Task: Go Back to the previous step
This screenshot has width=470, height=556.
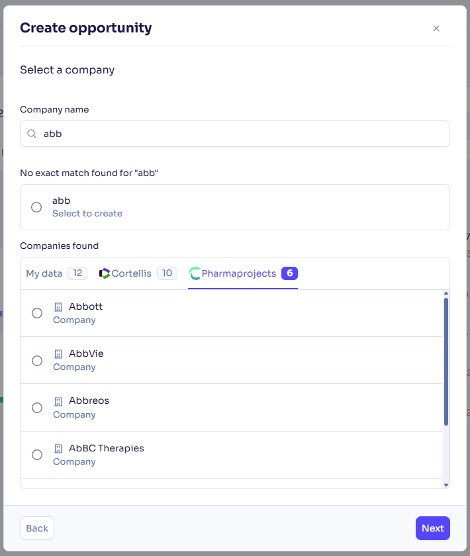Action: 37,528
